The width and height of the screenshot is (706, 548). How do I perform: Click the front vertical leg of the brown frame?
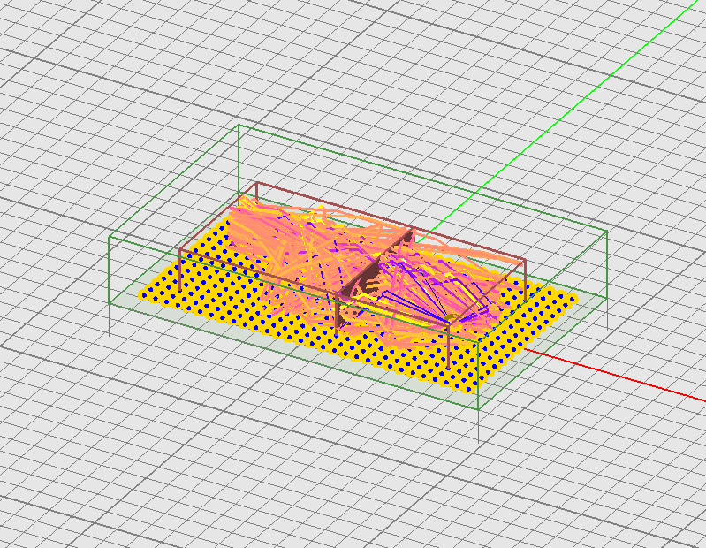[449, 349]
